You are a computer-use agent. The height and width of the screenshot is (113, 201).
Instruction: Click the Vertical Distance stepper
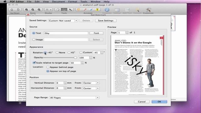tap(65, 83)
